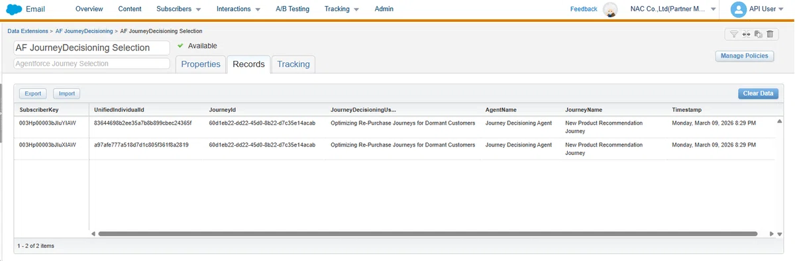Open the filter funnel icon

click(x=734, y=34)
